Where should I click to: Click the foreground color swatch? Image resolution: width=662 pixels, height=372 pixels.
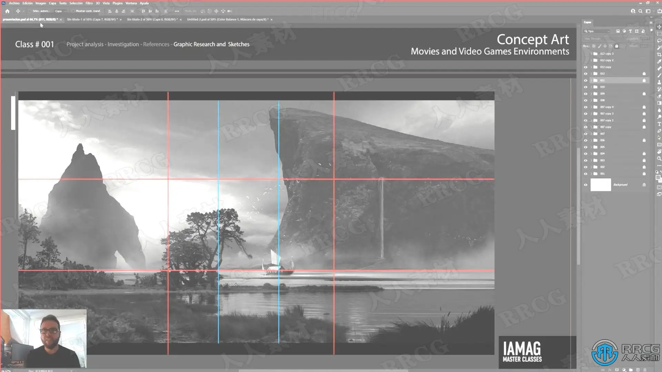(x=658, y=177)
